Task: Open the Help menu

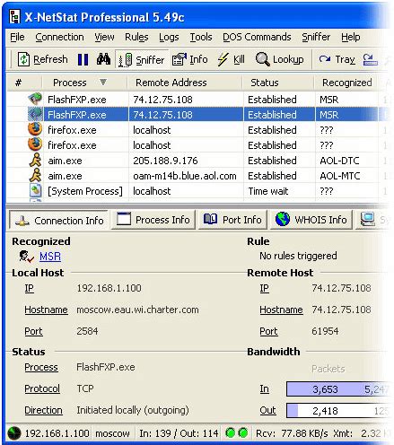Action: coord(351,37)
